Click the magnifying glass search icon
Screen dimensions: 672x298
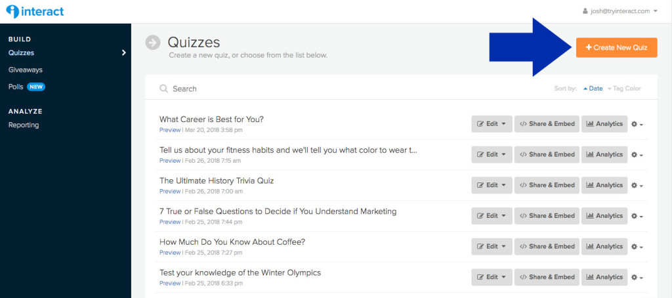(x=163, y=89)
